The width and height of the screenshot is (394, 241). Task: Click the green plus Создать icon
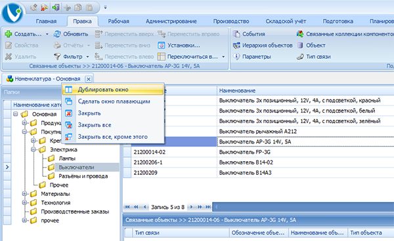click(x=9, y=34)
